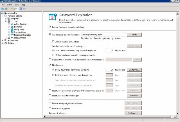
Task: Click Customize for every day password notification
Action: [x=134, y=70]
